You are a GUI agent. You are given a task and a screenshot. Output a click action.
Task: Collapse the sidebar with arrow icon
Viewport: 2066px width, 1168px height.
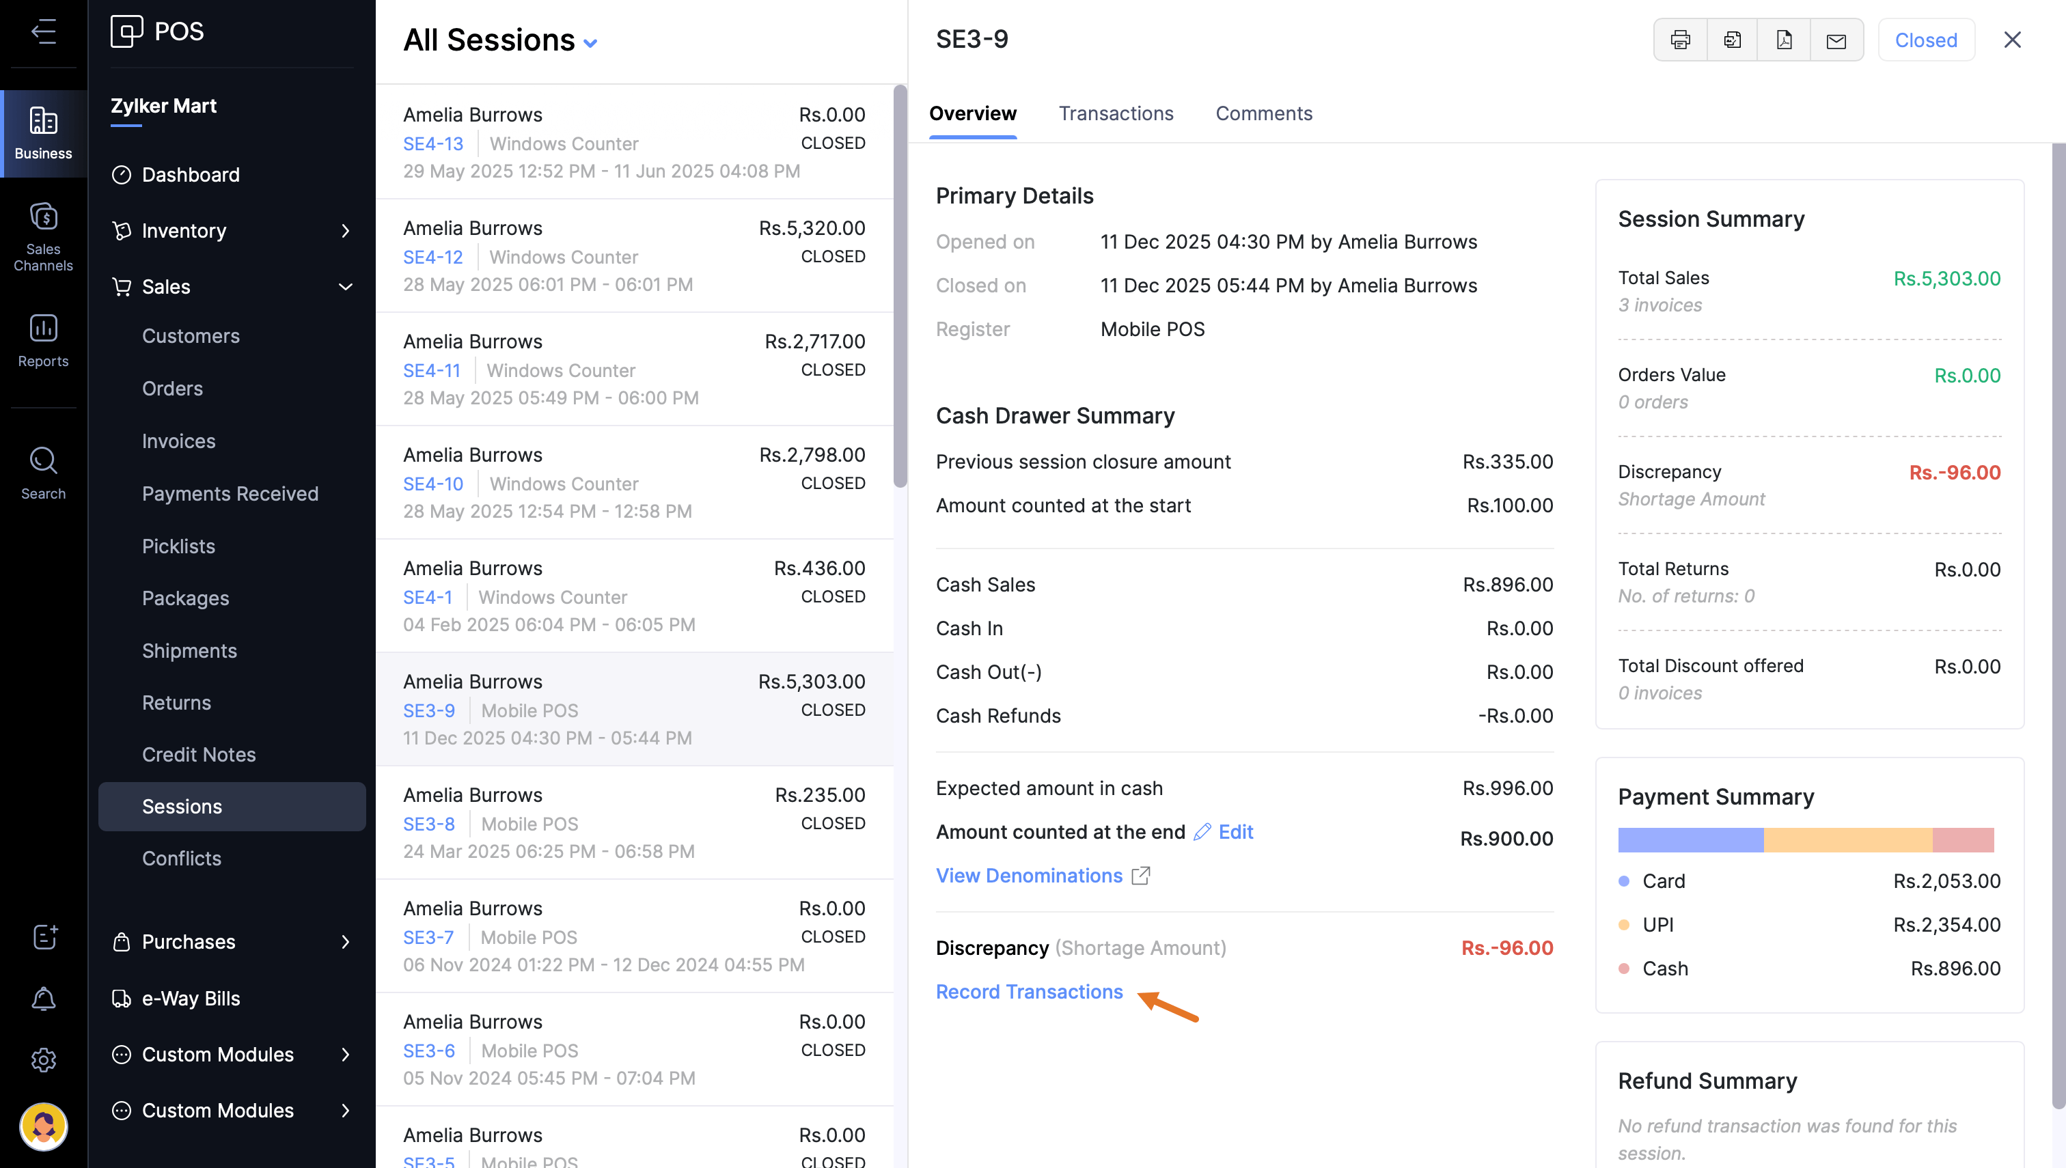click(x=43, y=31)
